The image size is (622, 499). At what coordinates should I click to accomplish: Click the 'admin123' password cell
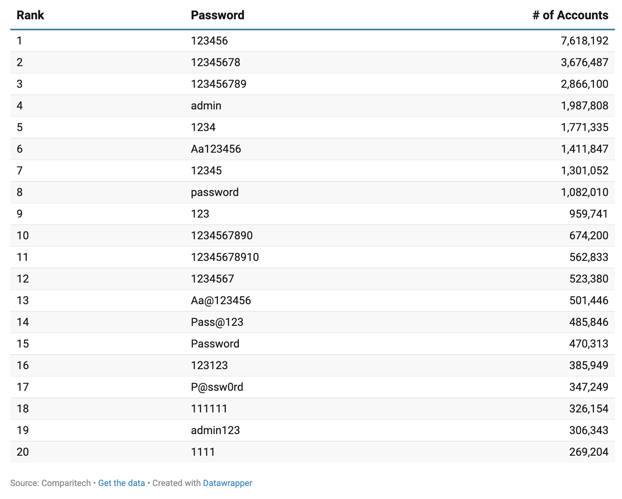pyautogui.click(x=216, y=431)
